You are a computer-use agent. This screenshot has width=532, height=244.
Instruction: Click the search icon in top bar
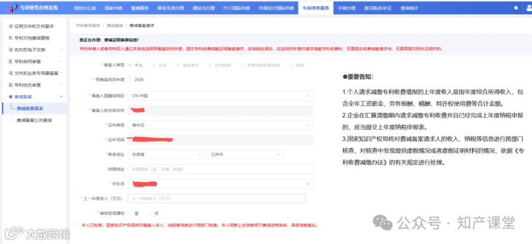(516, 8)
